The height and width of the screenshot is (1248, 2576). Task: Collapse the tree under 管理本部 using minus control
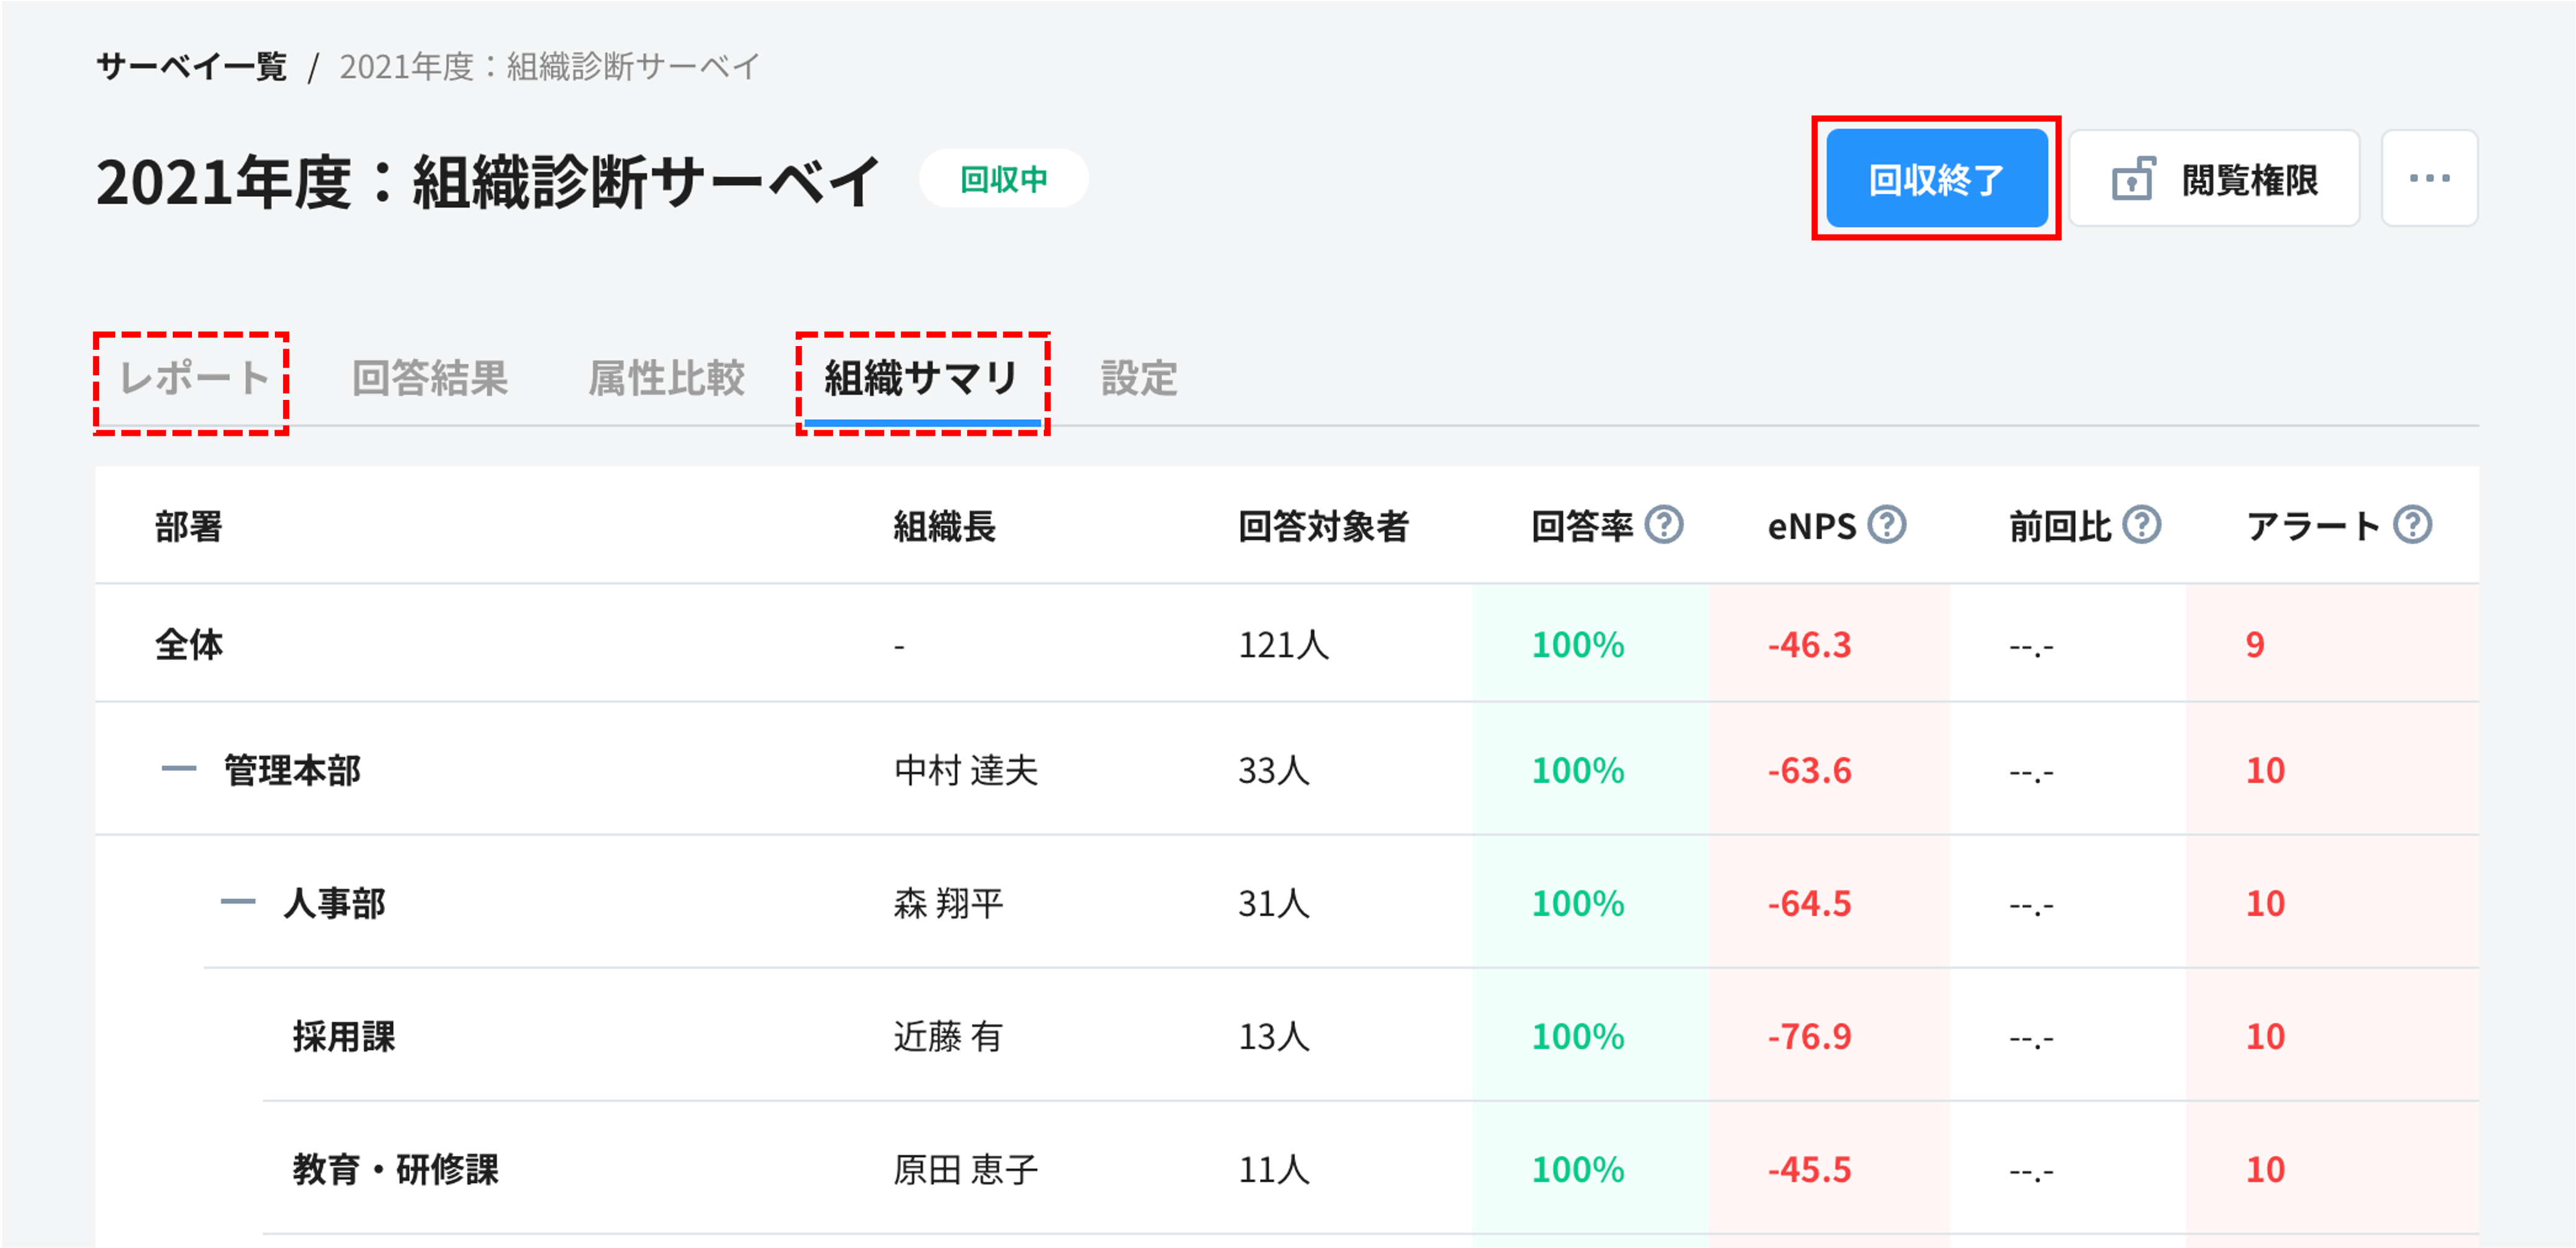click(x=178, y=770)
